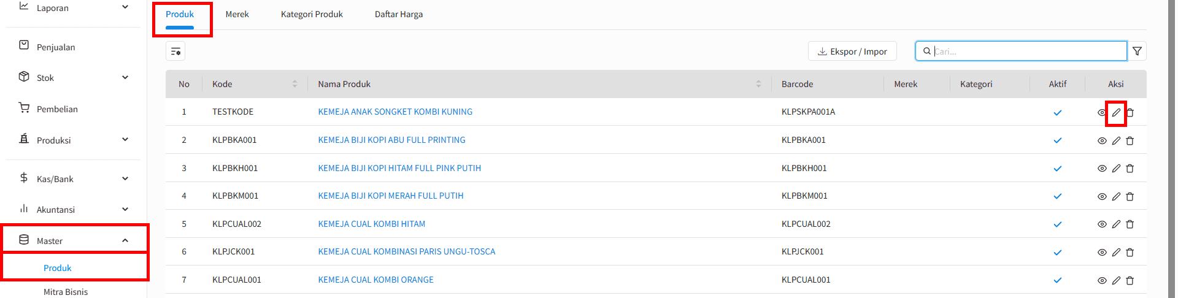Viewport: 1178px width, 298px height.
Task: Click the Penjualan sidebar icon
Action: click(24, 45)
